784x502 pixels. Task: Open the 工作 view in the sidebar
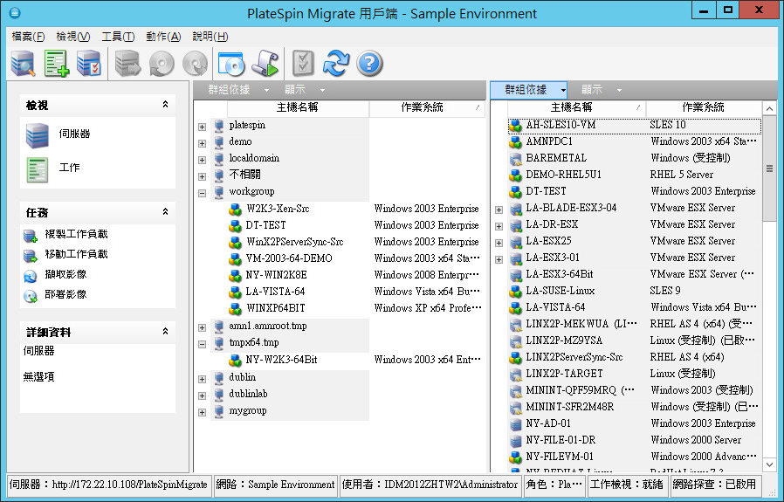tap(69, 168)
